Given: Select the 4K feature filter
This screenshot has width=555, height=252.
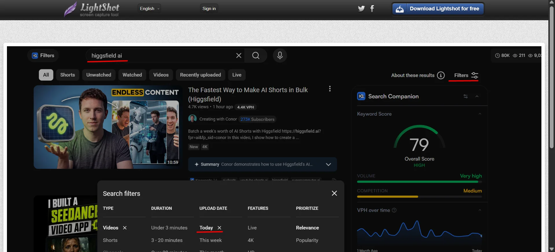Looking at the screenshot, I should click(251, 240).
